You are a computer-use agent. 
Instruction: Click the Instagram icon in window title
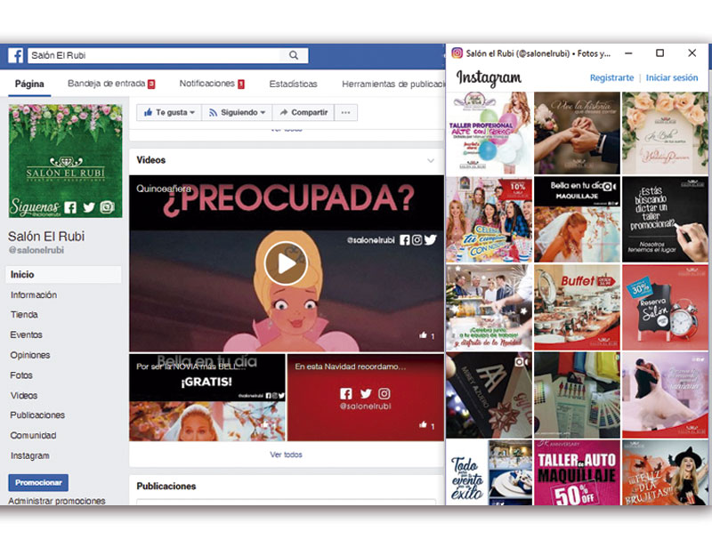[x=457, y=53]
